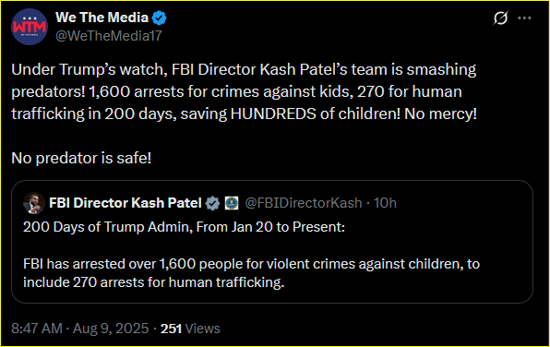Click the HUNDREDS of children sentence line
Image resolution: width=550 pixels, height=347 pixels.
click(x=245, y=114)
